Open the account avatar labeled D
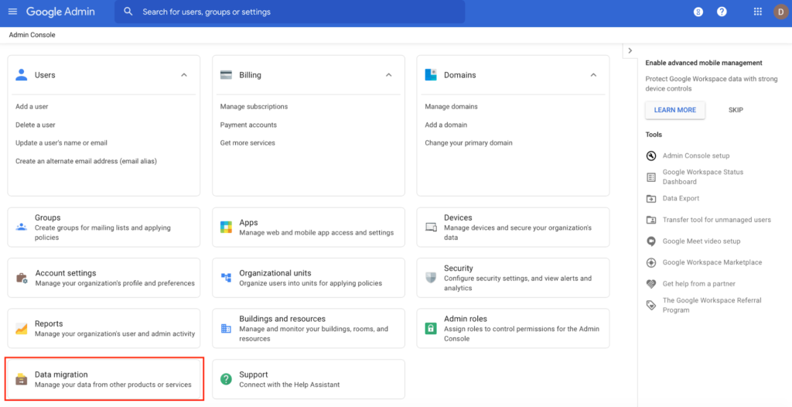792x407 pixels. [781, 12]
